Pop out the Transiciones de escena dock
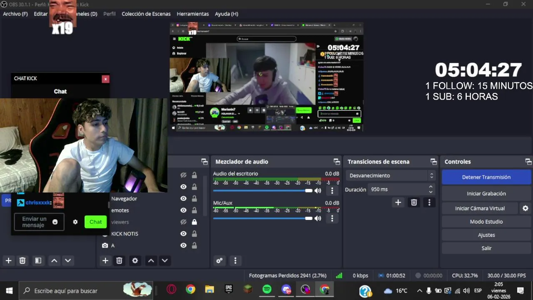Image resolution: width=533 pixels, height=300 pixels. click(x=433, y=162)
